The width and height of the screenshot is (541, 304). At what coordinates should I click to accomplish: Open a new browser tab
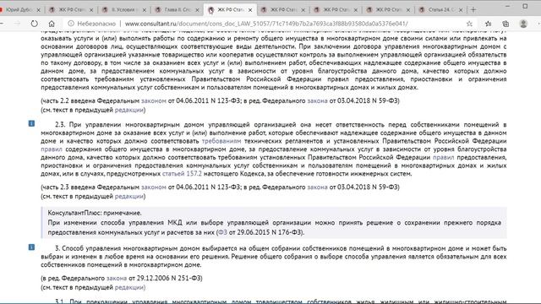(x=473, y=10)
